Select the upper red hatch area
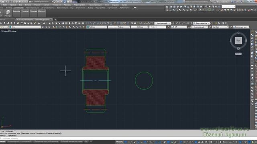This screenshot has width=257, height=144. coord(96,63)
